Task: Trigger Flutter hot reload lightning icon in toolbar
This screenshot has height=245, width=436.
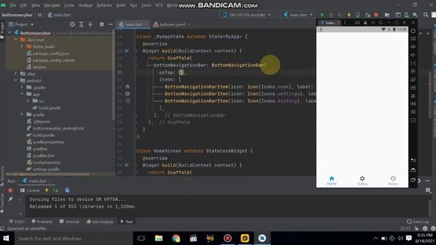Action: point(349,15)
